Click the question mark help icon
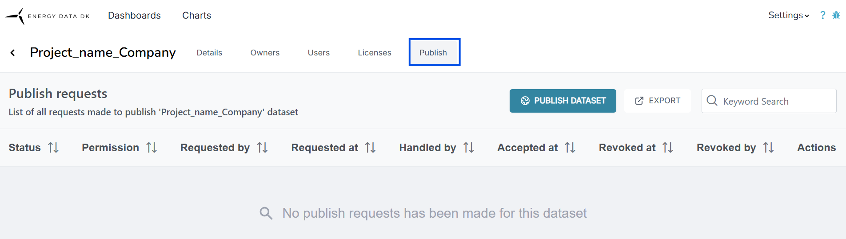Image resolution: width=846 pixels, height=239 pixels. tap(822, 16)
